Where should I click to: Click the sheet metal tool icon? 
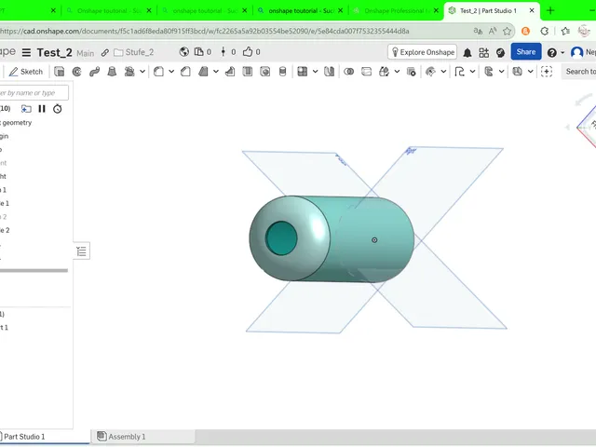(489, 72)
